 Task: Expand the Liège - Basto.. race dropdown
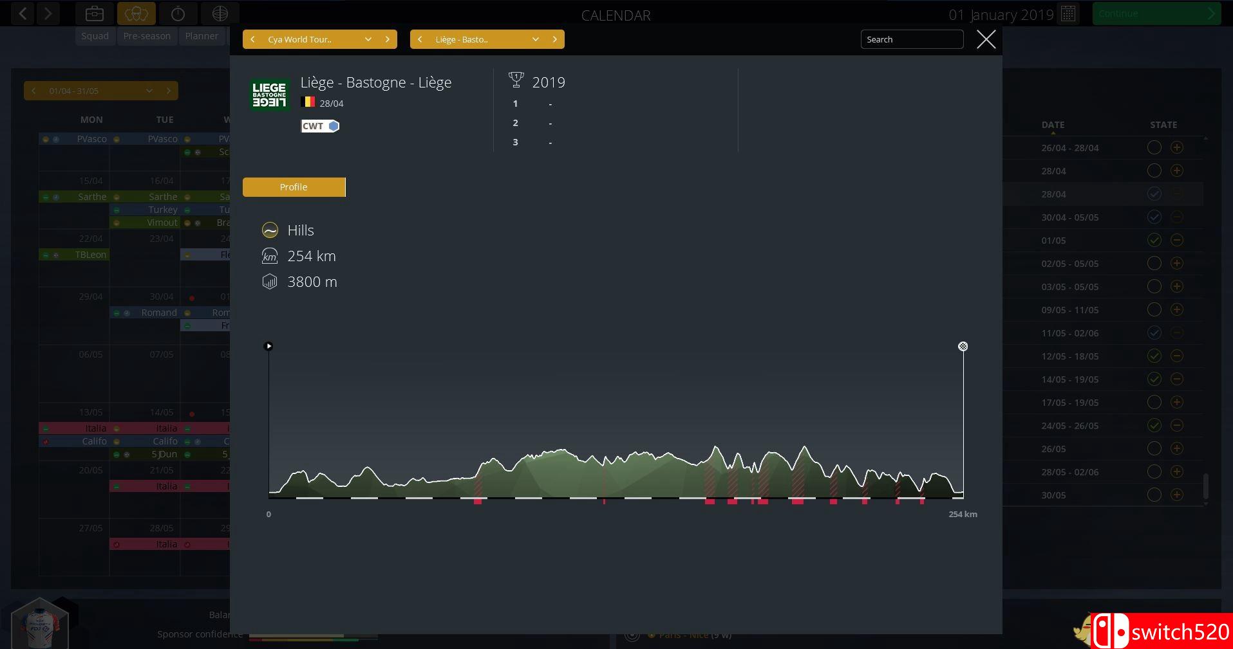point(535,39)
